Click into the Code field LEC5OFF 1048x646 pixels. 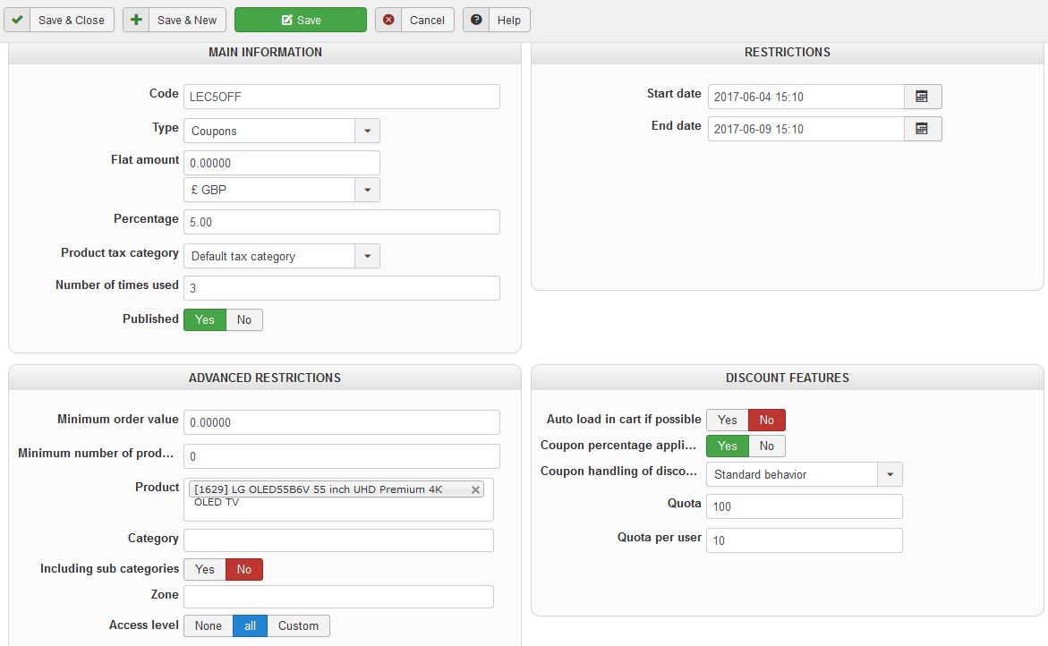341,97
